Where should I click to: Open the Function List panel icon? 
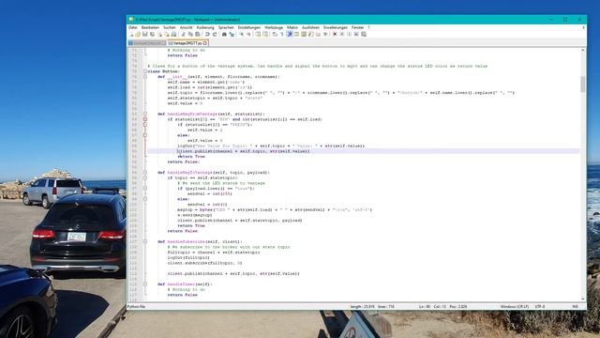click(310, 34)
